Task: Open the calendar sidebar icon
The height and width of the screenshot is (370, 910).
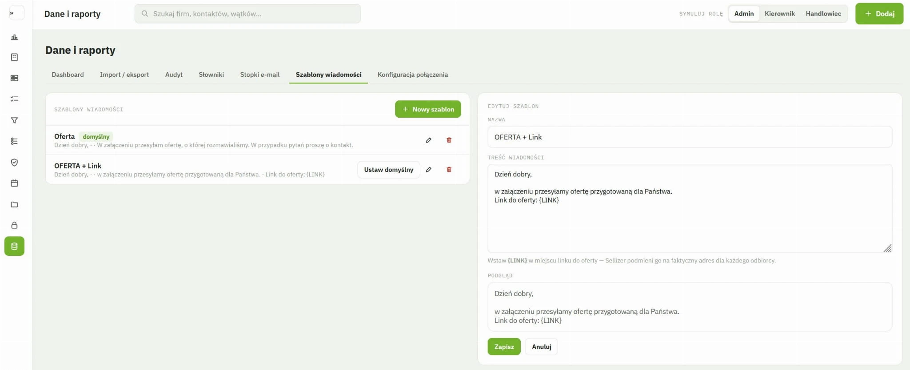Action: coord(14,183)
